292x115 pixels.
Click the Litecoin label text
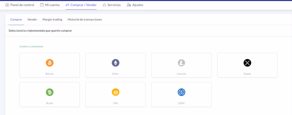[181, 74]
